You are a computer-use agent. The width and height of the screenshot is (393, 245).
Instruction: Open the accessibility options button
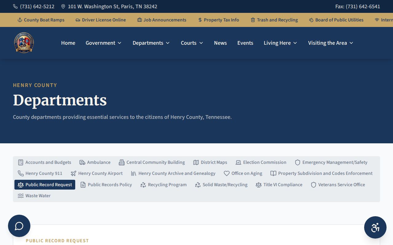click(x=375, y=228)
